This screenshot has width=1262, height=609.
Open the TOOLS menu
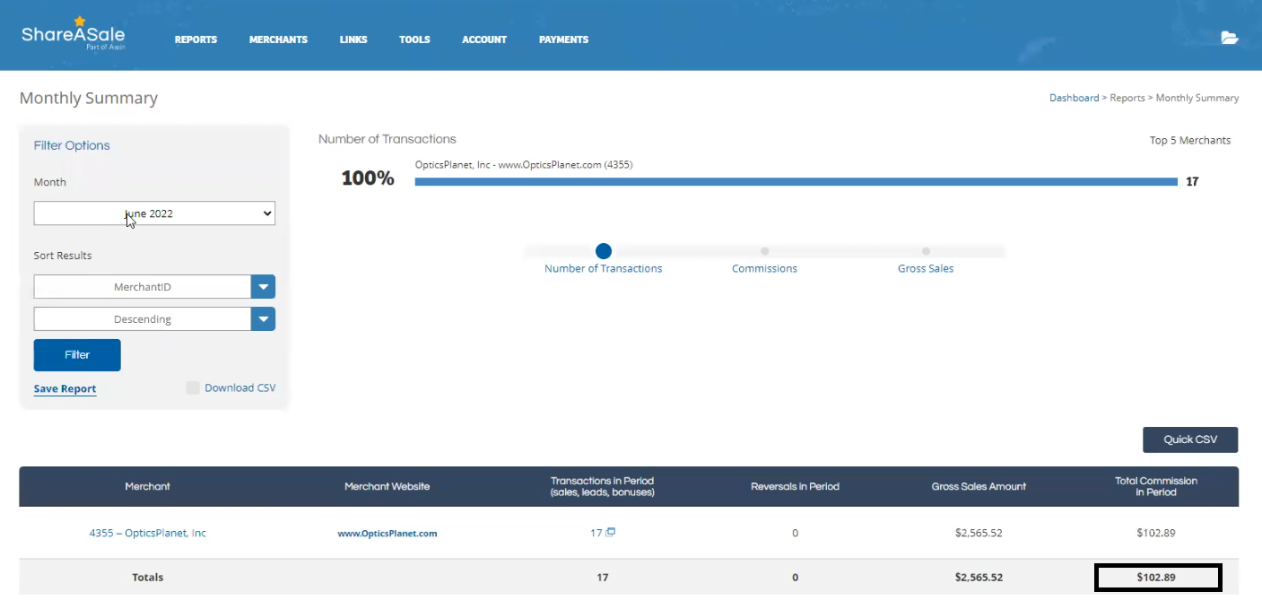(414, 39)
